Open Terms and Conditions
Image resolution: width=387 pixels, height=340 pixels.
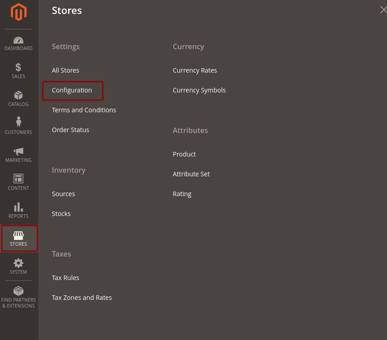click(x=84, y=110)
